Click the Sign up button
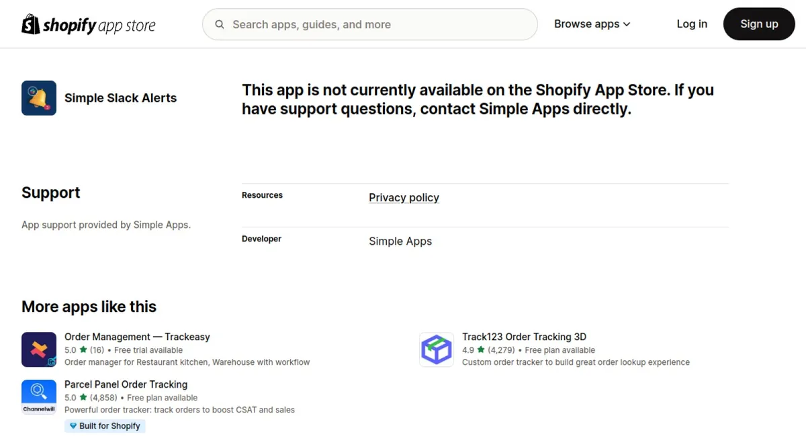 pyautogui.click(x=759, y=24)
